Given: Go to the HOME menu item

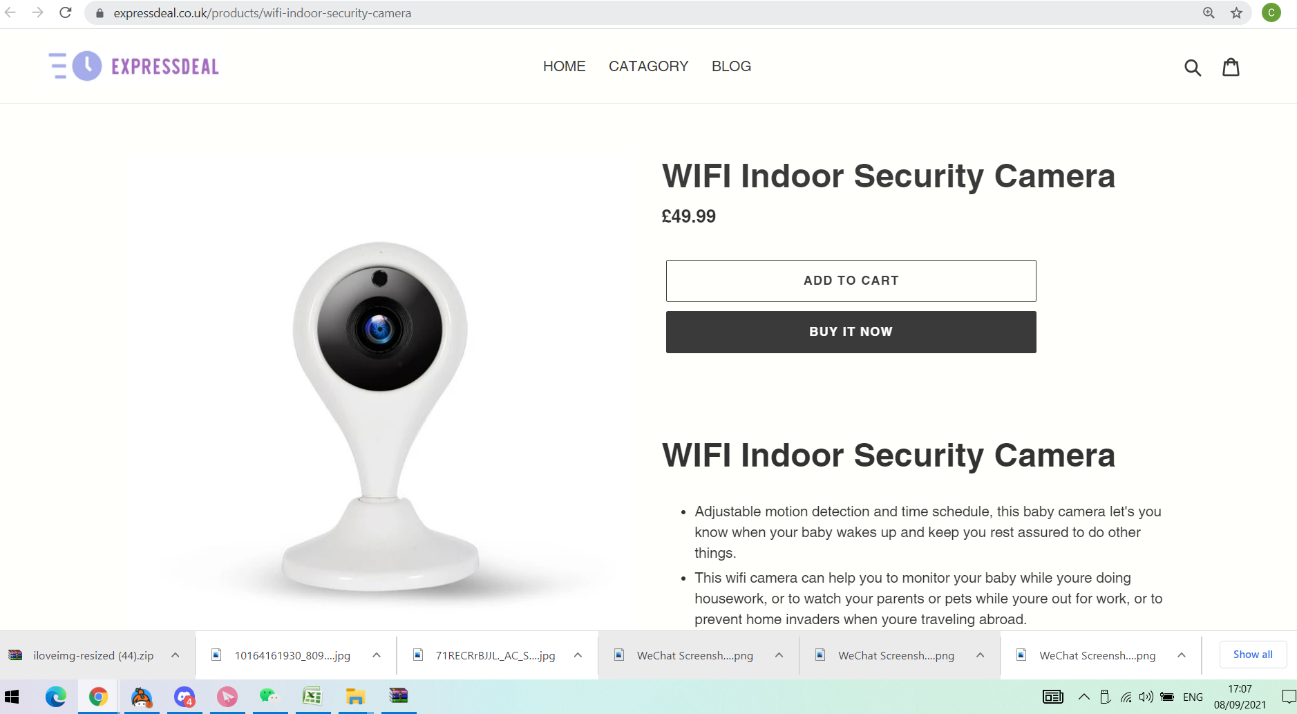Looking at the screenshot, I should 564,66.
